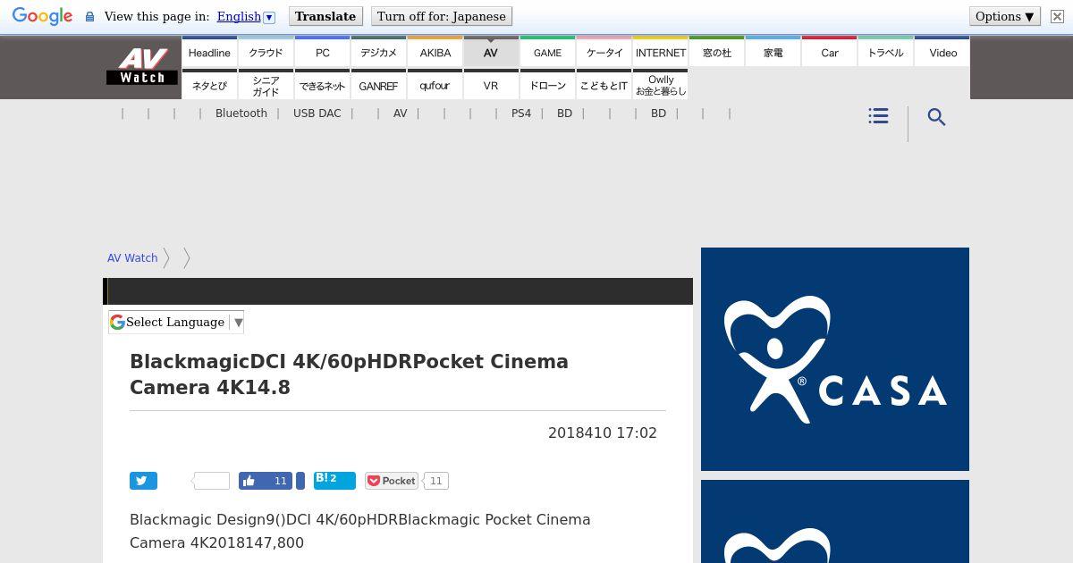Open the Video nav tab
This screenshot has height=563, width=1073.
click(x=942, y=52)
